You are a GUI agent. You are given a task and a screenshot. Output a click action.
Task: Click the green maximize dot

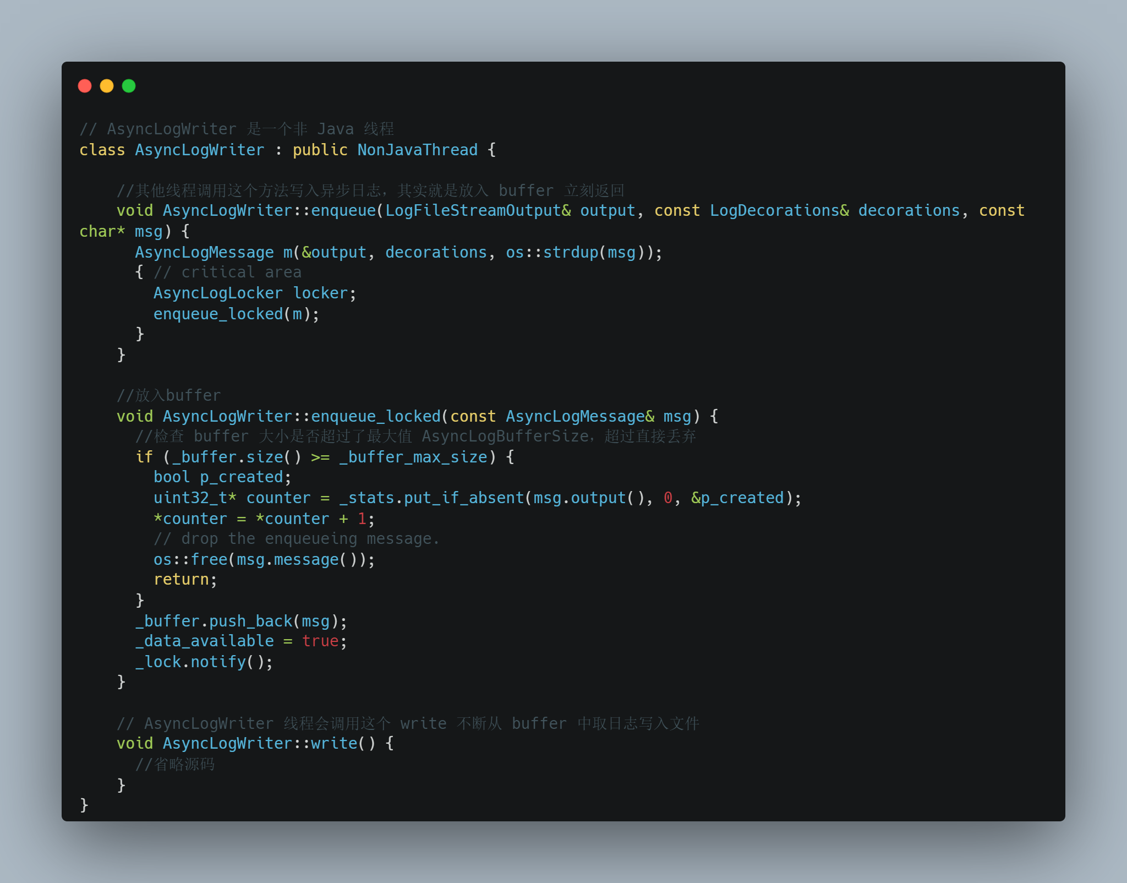[129, 86]
